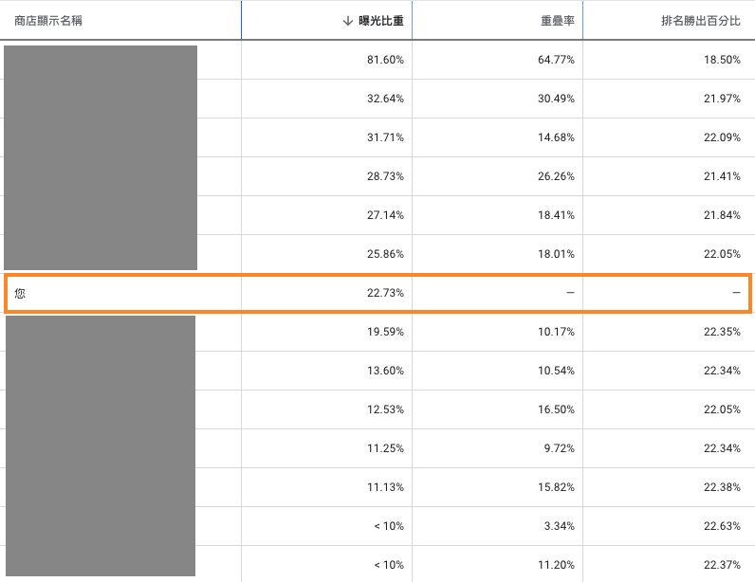Click the 19.59% exposure share cell

click(x=327, y=332)
